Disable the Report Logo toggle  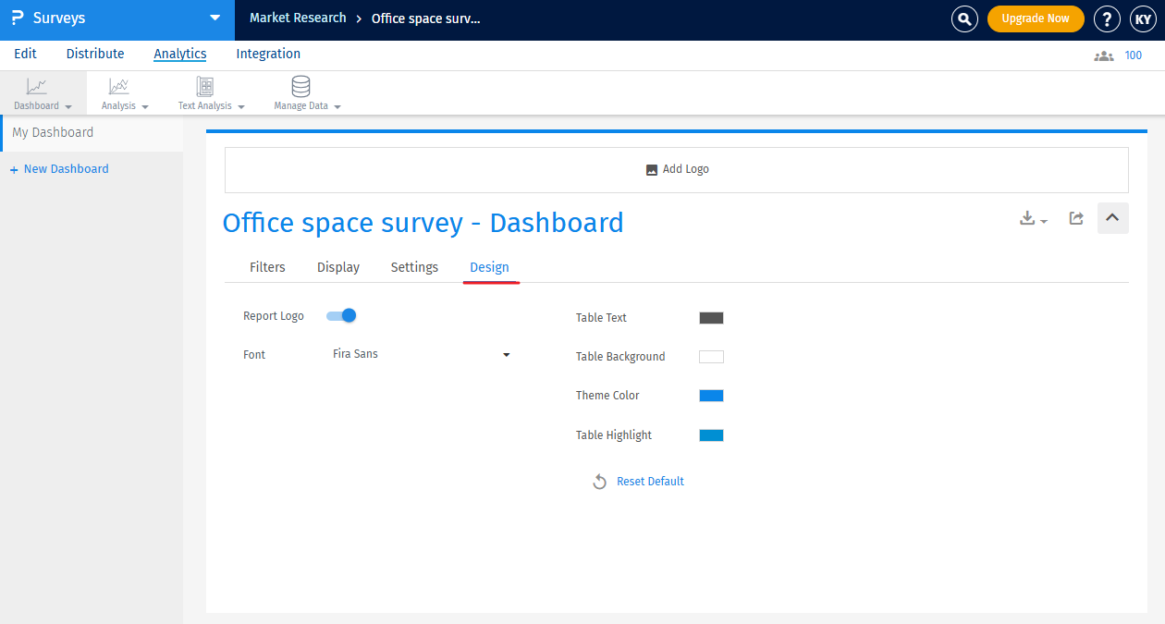coord(340,315)
